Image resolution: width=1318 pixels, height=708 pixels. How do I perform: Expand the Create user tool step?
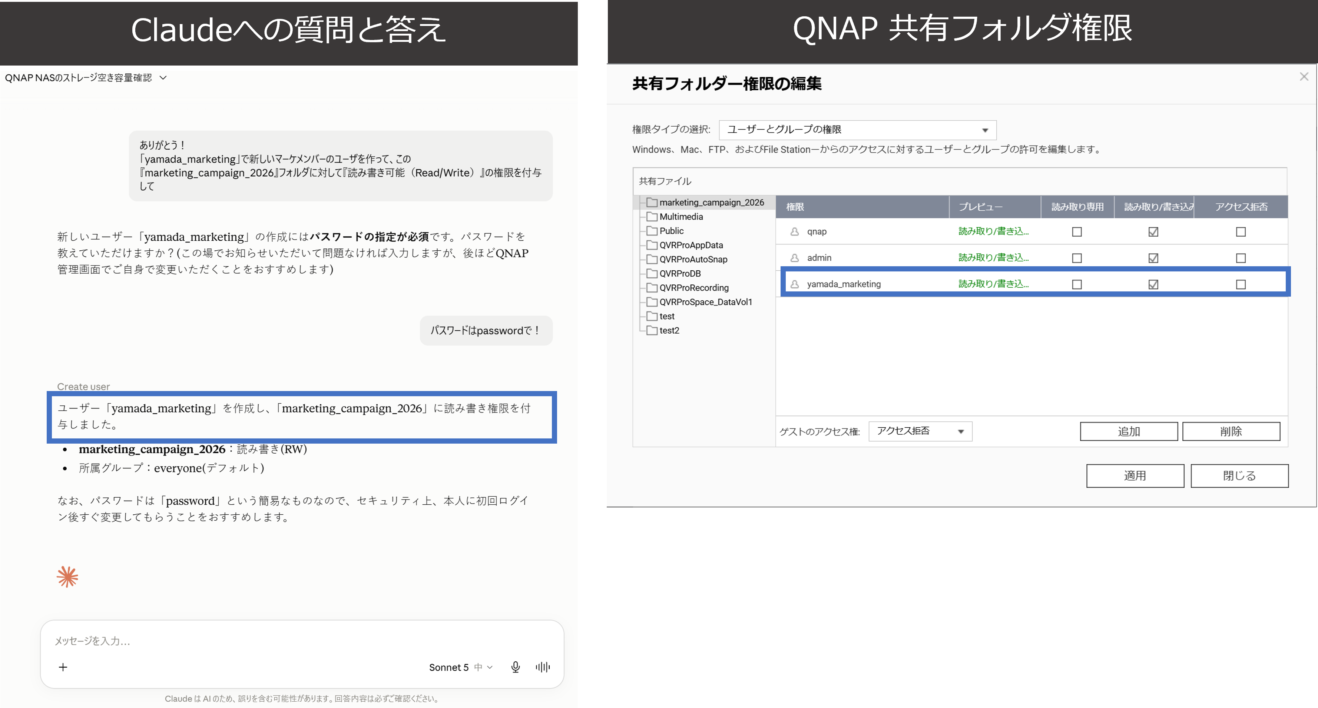pyautogui.click(x=83, y=387)
